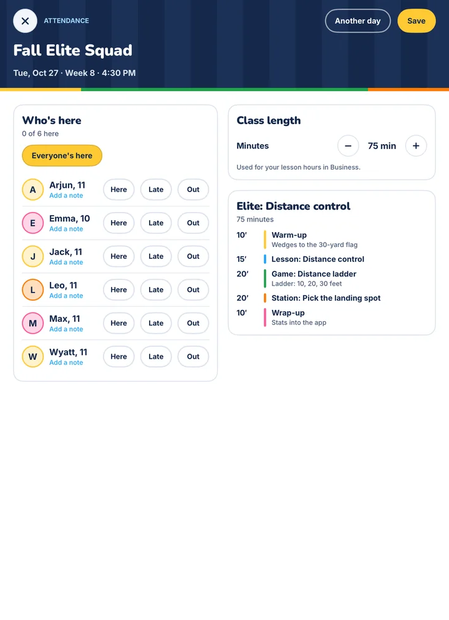Increase class minutes with the plus icon

(x=416, y=146)
